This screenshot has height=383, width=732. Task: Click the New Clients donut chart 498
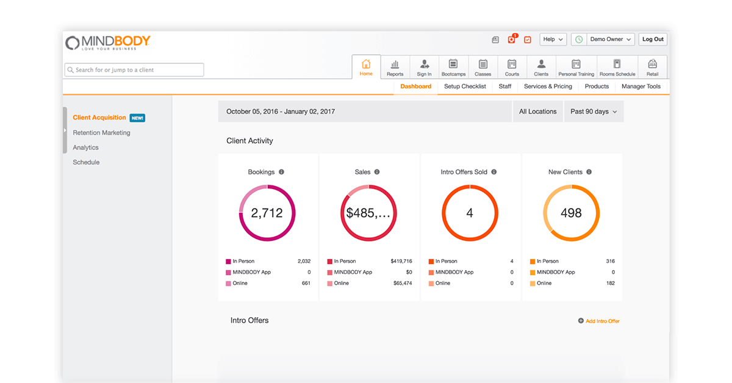click(x=571, y=213)
